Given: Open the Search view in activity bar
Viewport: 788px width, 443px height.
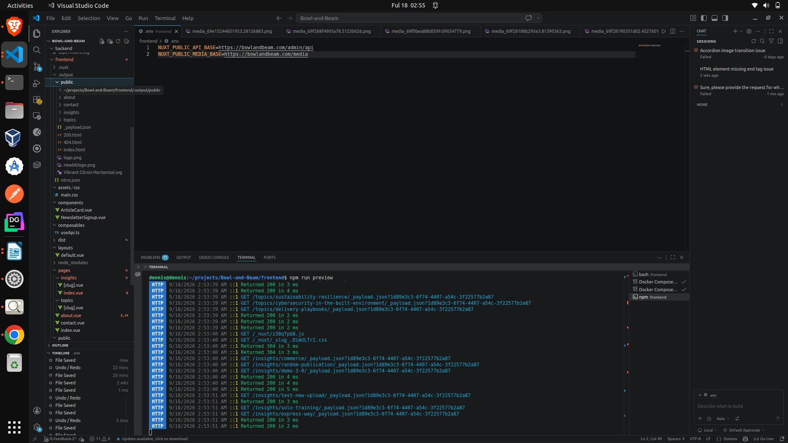Looking at the screenshot, I should point(37,50).
